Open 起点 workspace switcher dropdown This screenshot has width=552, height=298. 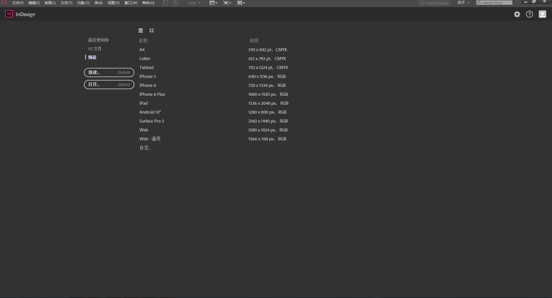pos(463,3)
